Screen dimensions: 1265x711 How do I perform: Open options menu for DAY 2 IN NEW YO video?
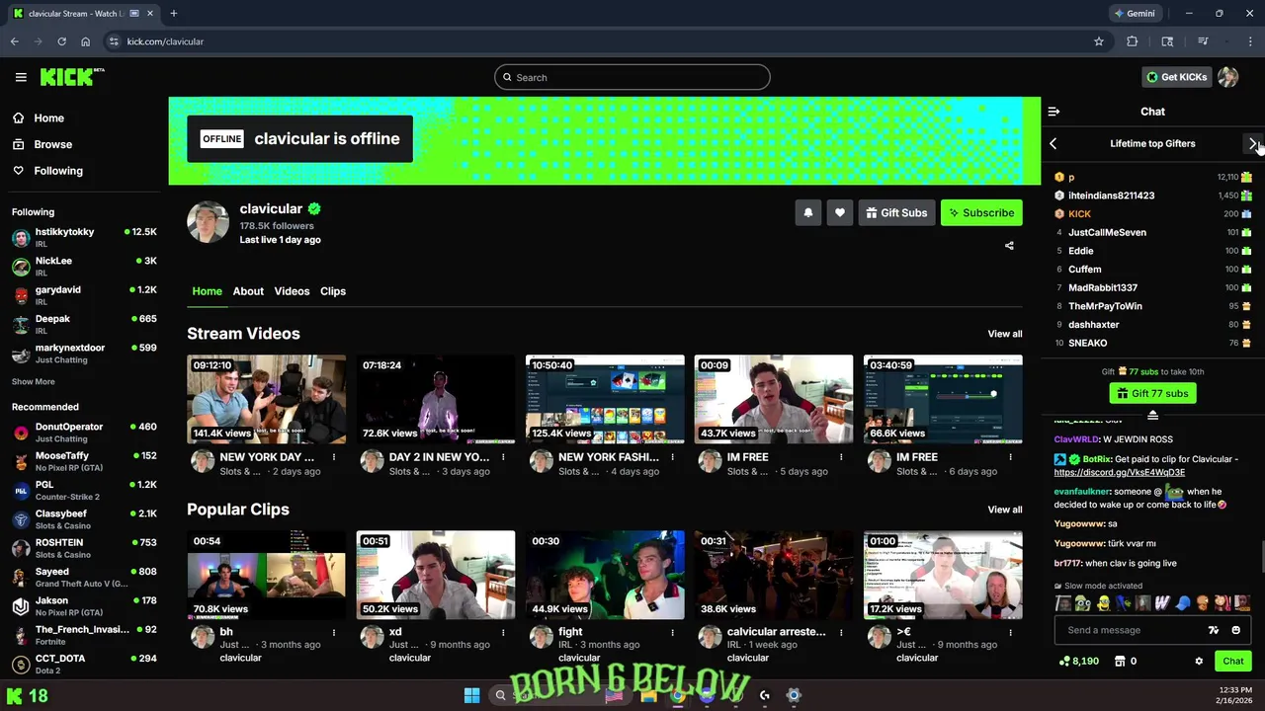pos(503,457)
